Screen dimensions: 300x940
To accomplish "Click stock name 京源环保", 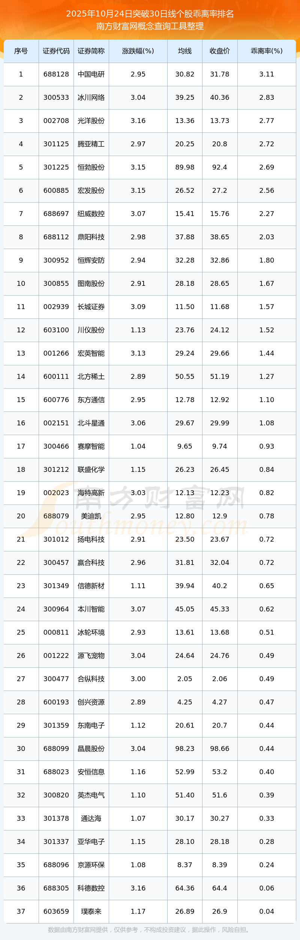I will point(91,865).
